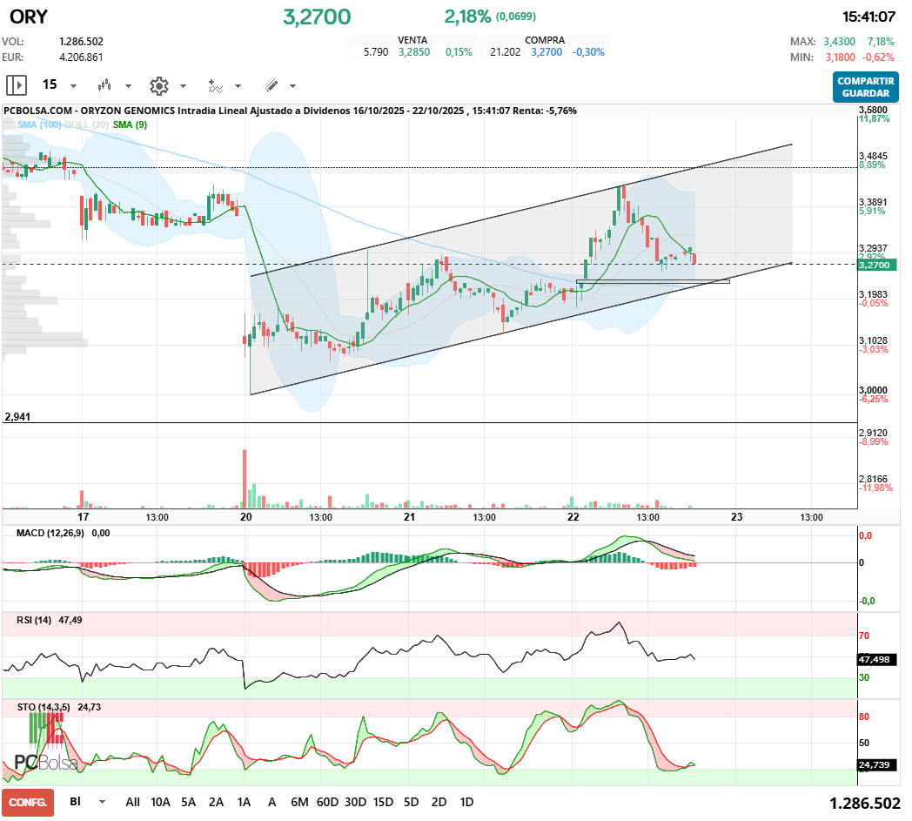This screenshot has width=912, height=821.
Task: Click the VOL value 1.286.502 in header
Action: (82, 41)
